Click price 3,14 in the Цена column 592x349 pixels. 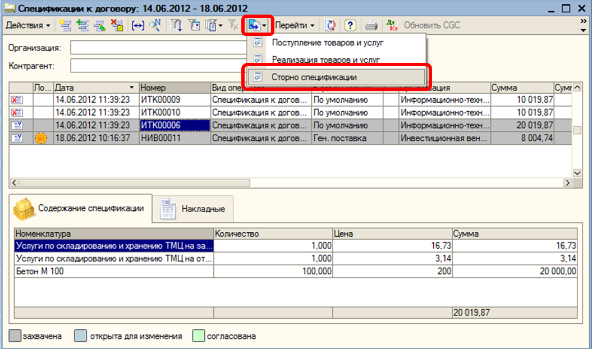coord(392,259)
